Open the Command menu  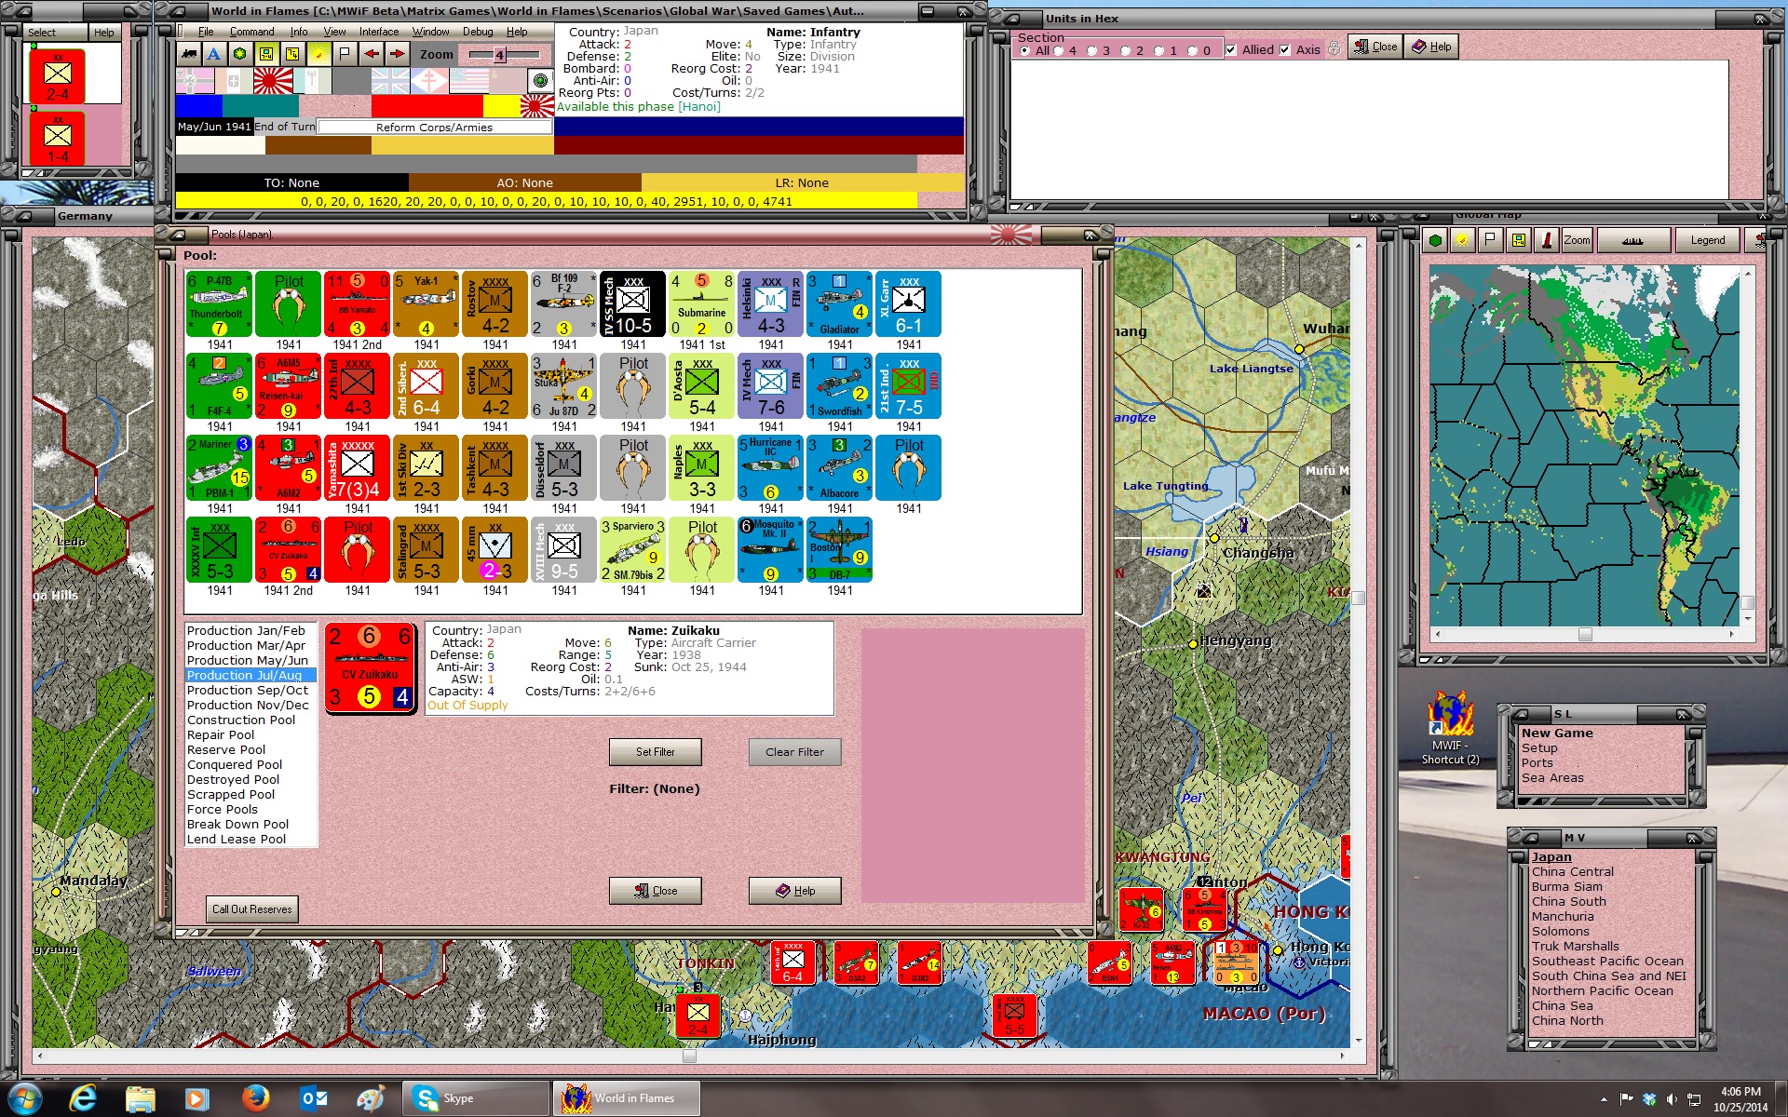click(x=251, y=32)
